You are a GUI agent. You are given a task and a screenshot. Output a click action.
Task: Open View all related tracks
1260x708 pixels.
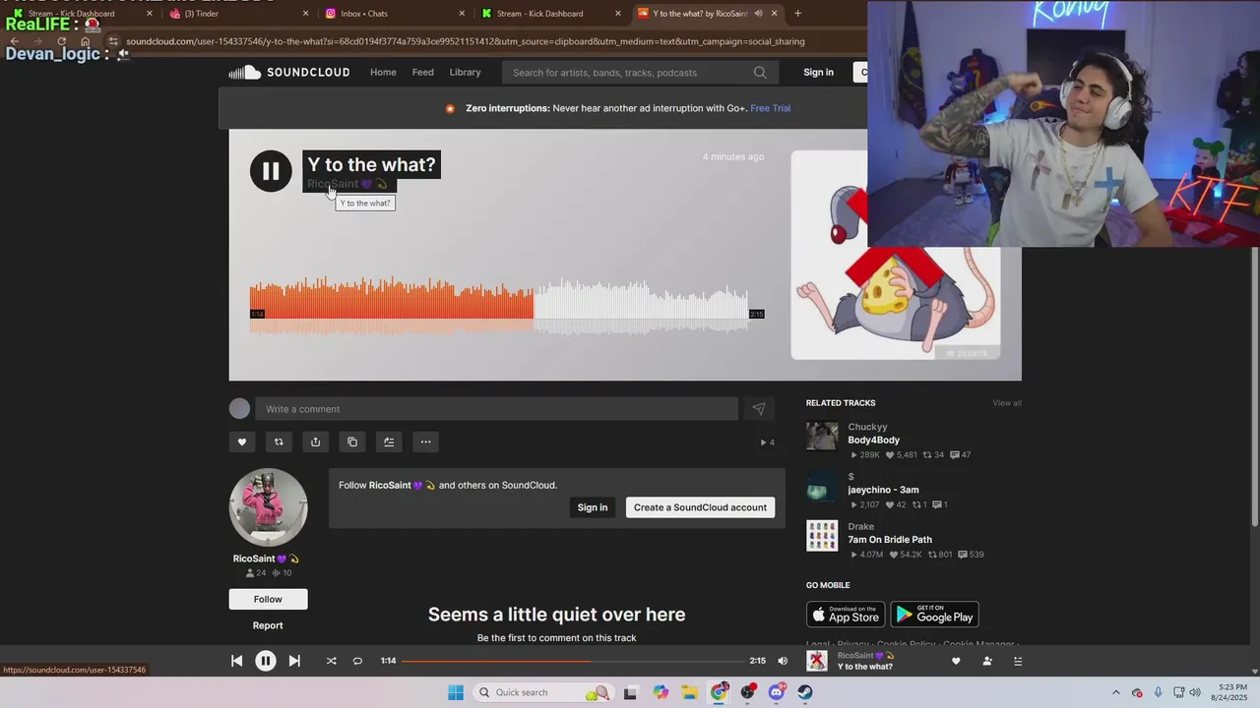point(1007,403)
